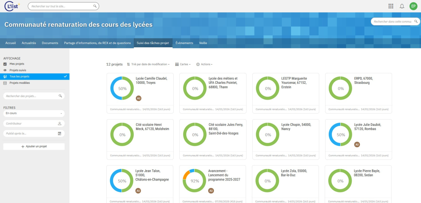Click Communauté renaturatio... label on ERPD Strasbourg card
Screen dimensions: 421x203
[x=345, y=109]
